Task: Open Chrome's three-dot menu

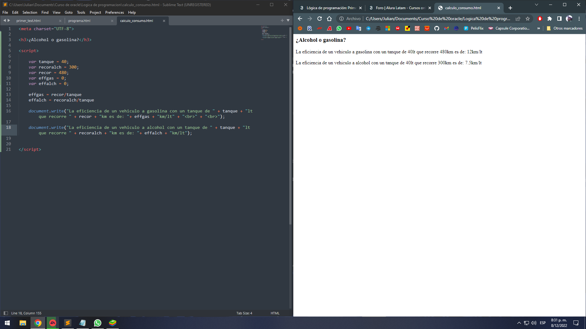Action: [x=579, y=19]
